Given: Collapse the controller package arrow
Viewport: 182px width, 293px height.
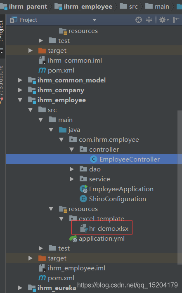Looking at the screenshot, I should click(x=71, y=150).
